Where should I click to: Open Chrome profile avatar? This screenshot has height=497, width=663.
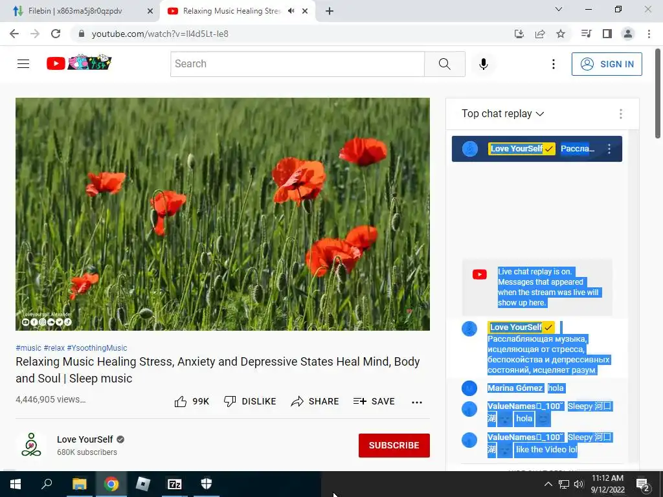pyautogui.click(x=628, y=34)
